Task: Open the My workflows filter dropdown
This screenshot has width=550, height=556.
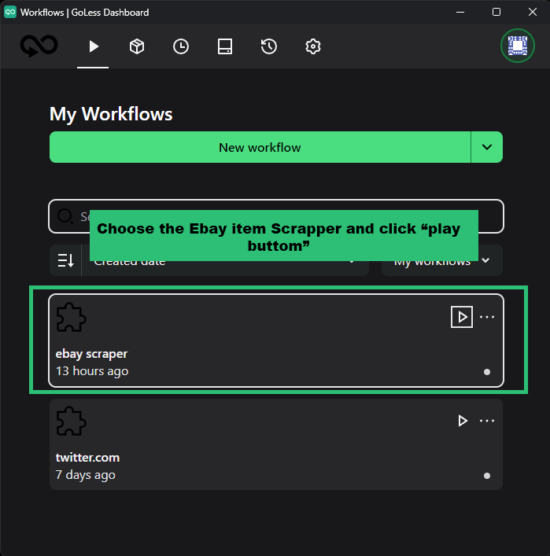Action: pos(442,260)
